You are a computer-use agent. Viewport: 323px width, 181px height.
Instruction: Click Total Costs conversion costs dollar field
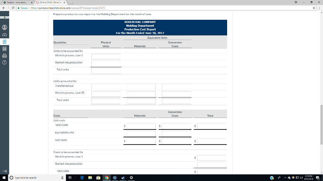(x=176, y=126)
